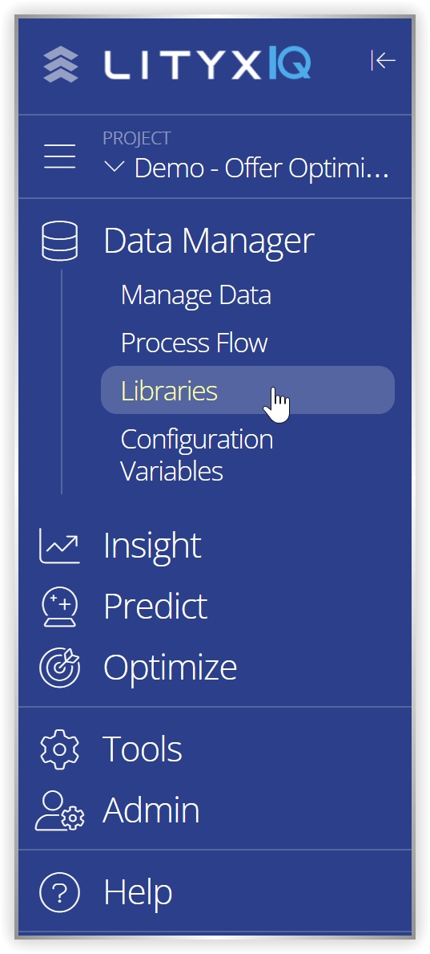
Task: Click the Optimize target icon
Action: [x=59, y=667]
